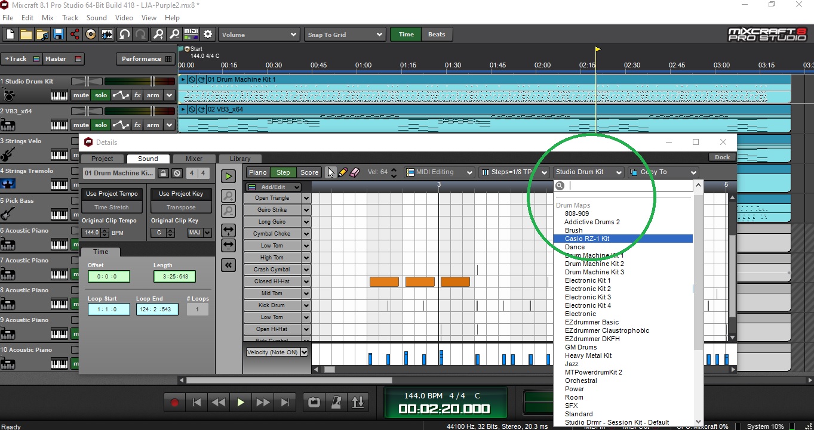The image size is (814, 430).
Task: Click the lock icon beside the clip name
Action: [163, 174]
